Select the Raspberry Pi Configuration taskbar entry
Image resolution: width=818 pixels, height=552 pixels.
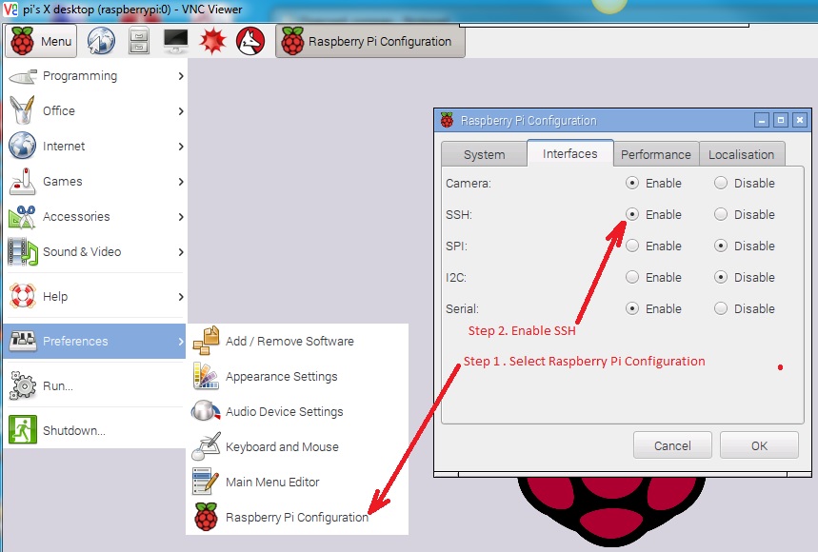click(x=369, y=41)
